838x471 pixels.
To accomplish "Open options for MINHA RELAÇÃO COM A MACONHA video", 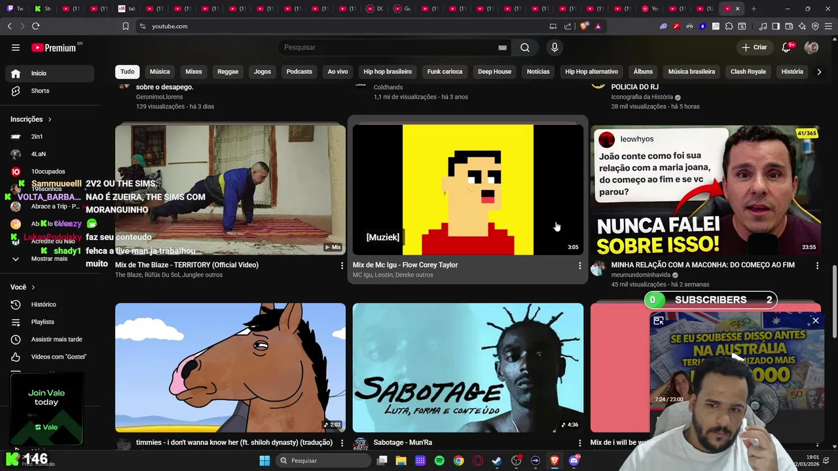I will (x=817, y=266).
